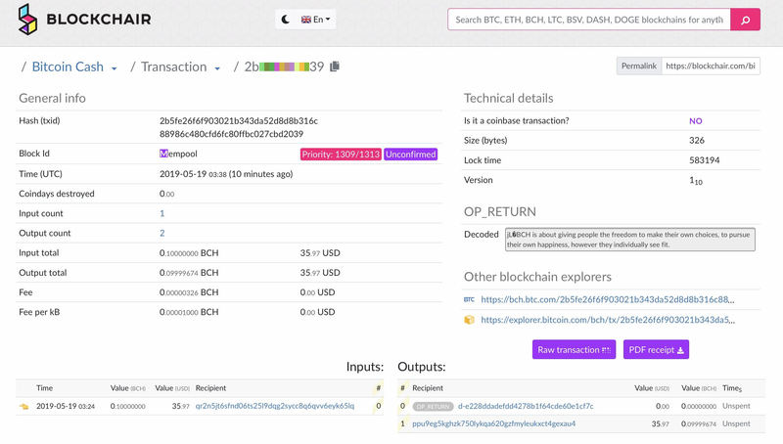The image size is (783, 444).
Task: Click the Fee per kB 0.00001000 BCH value
Action: [x=189, y=312]
